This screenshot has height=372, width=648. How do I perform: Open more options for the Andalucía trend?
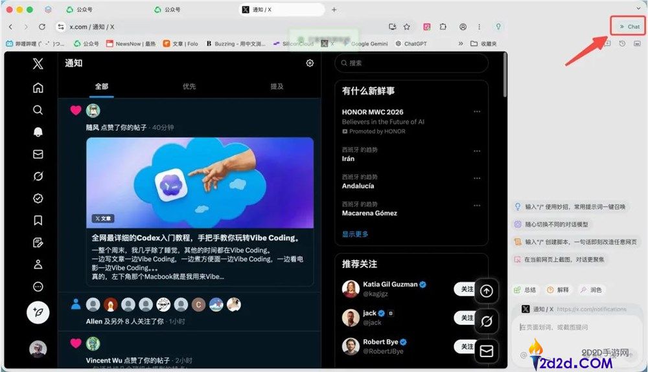tap(477, 178)
